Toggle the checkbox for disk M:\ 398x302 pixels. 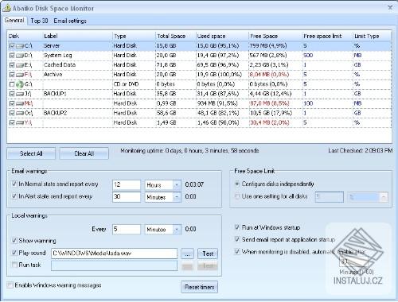pos(12,103)
